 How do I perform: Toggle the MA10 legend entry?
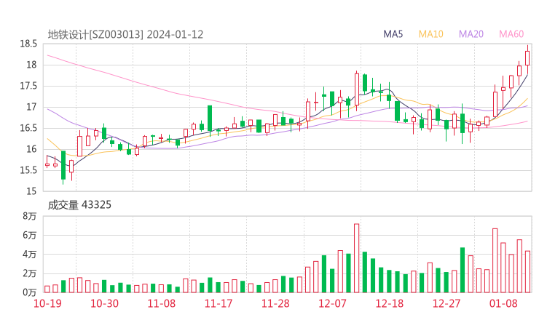[430, 34]
